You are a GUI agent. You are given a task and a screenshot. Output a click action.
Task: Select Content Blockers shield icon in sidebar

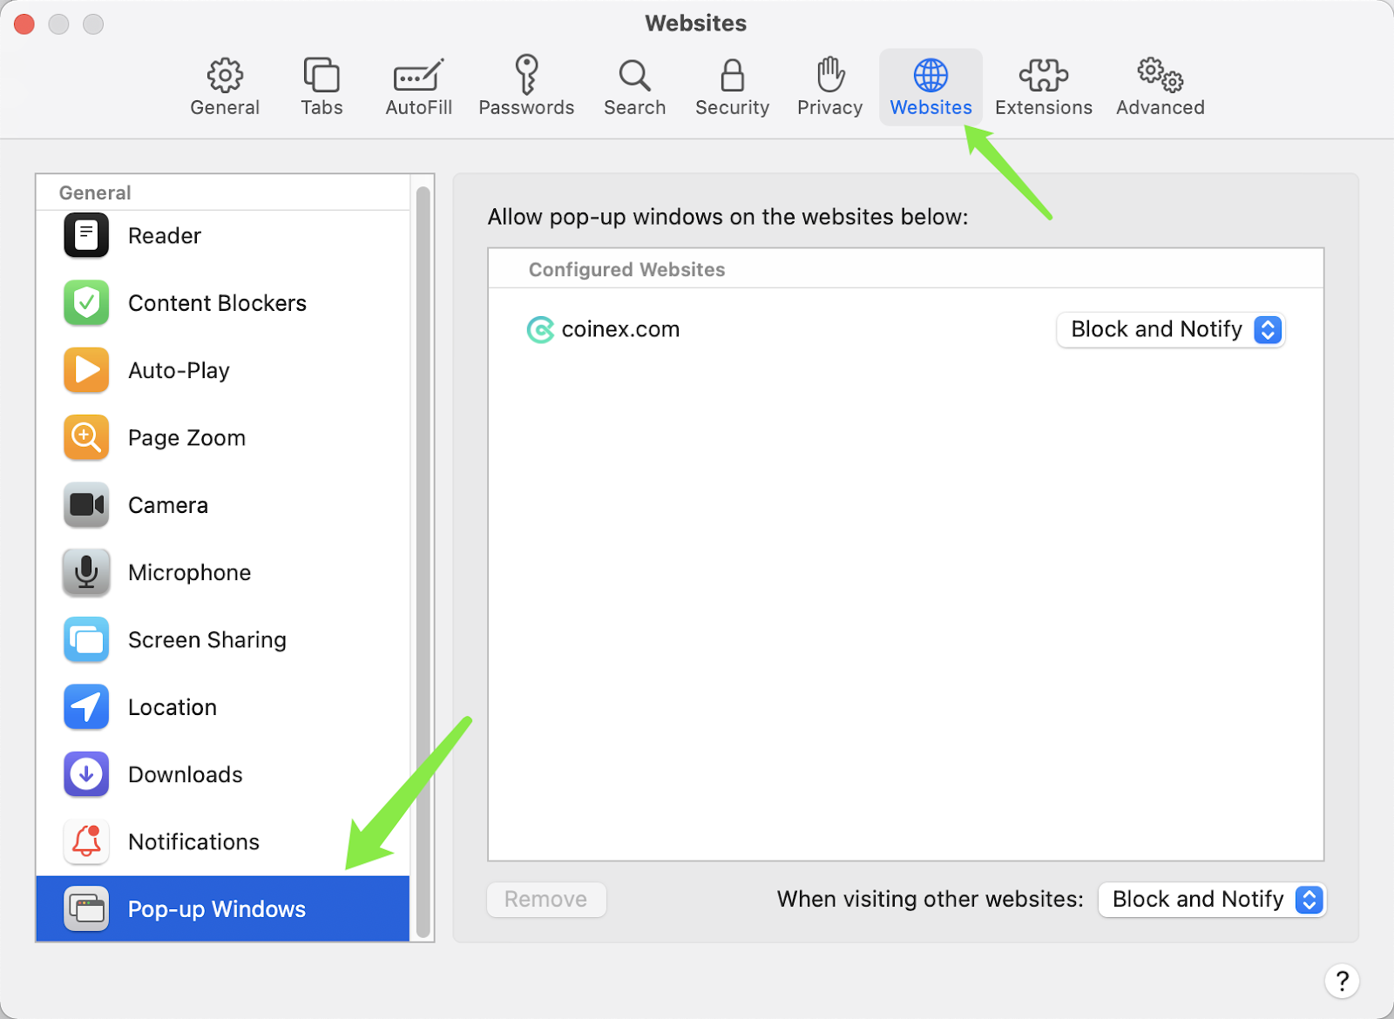(x=86, y=303)
